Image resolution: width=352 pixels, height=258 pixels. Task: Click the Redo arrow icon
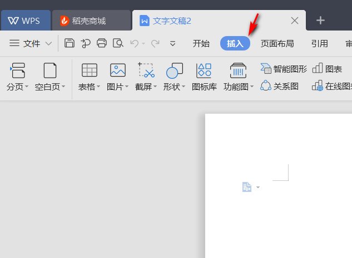click(155, 43)
